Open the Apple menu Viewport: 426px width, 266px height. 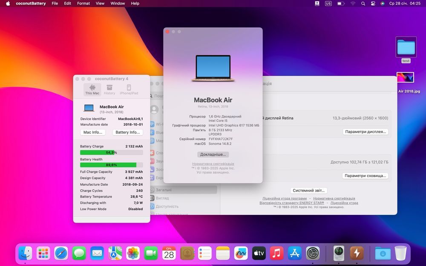coord(8,3)
